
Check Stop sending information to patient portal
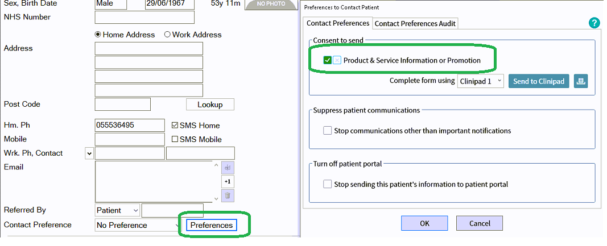328,184
